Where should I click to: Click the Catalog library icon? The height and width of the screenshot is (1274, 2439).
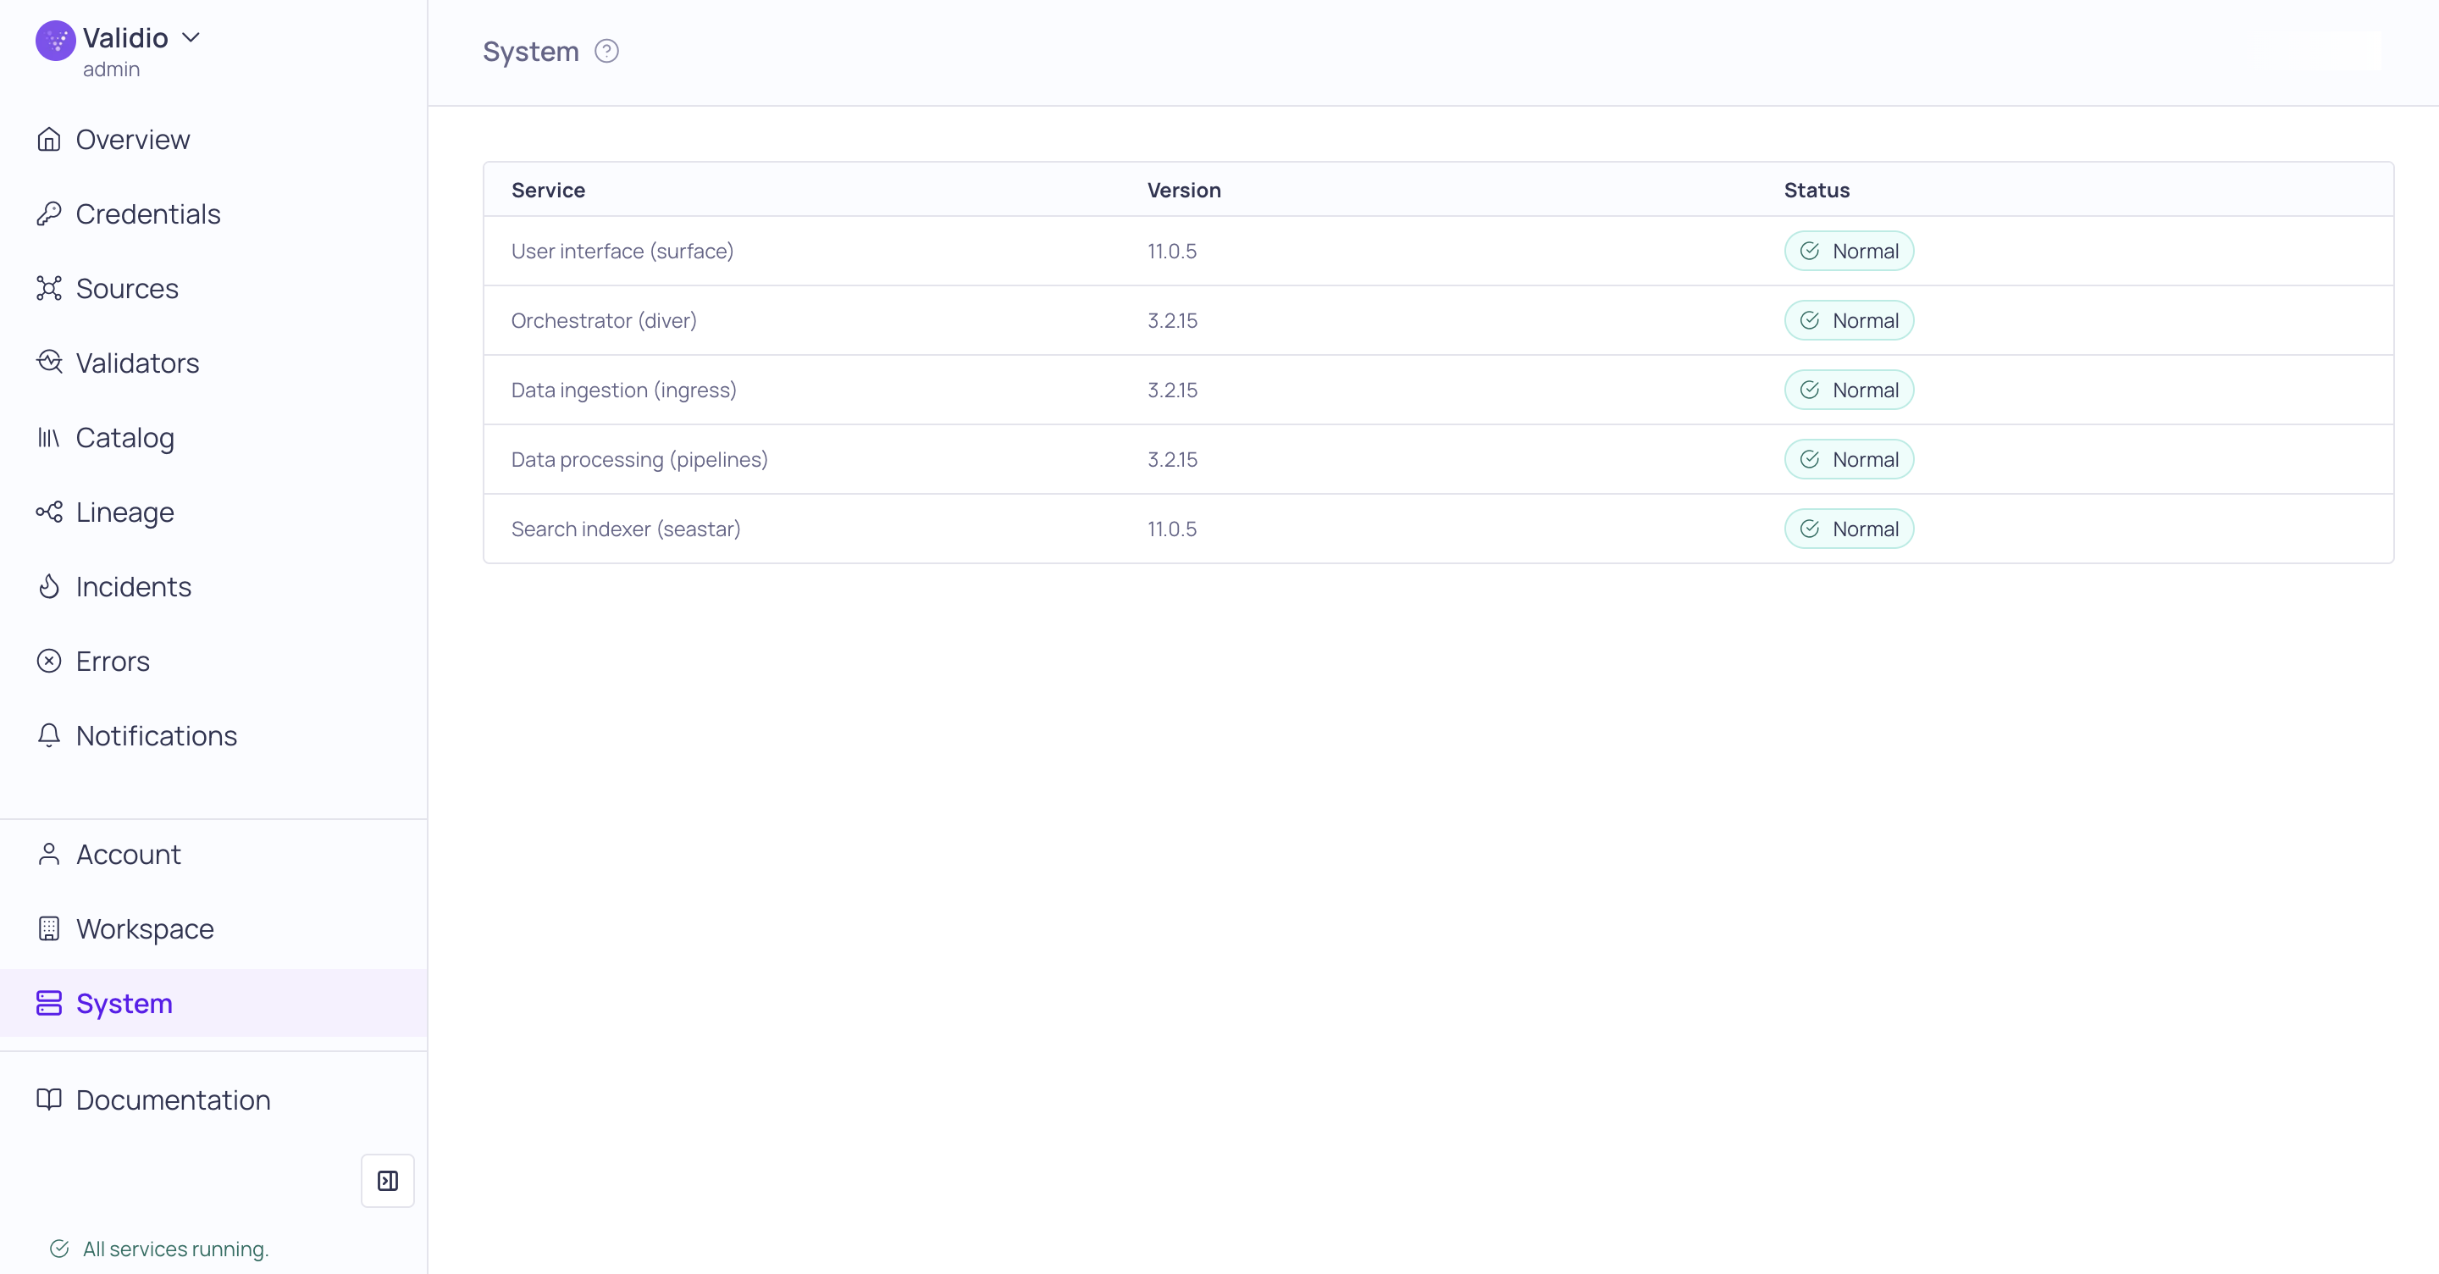point(48,438)
